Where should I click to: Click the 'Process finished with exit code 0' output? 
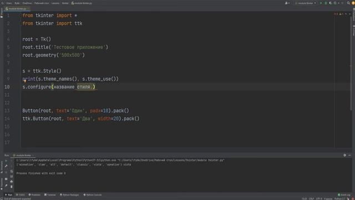pyautogui.click(x=41, y=173)
